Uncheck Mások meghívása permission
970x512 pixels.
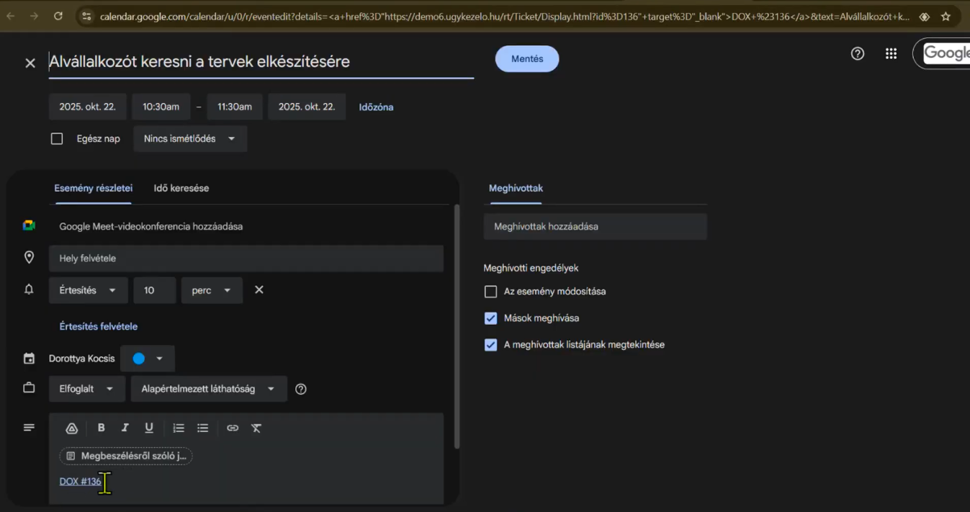point(491,318)
